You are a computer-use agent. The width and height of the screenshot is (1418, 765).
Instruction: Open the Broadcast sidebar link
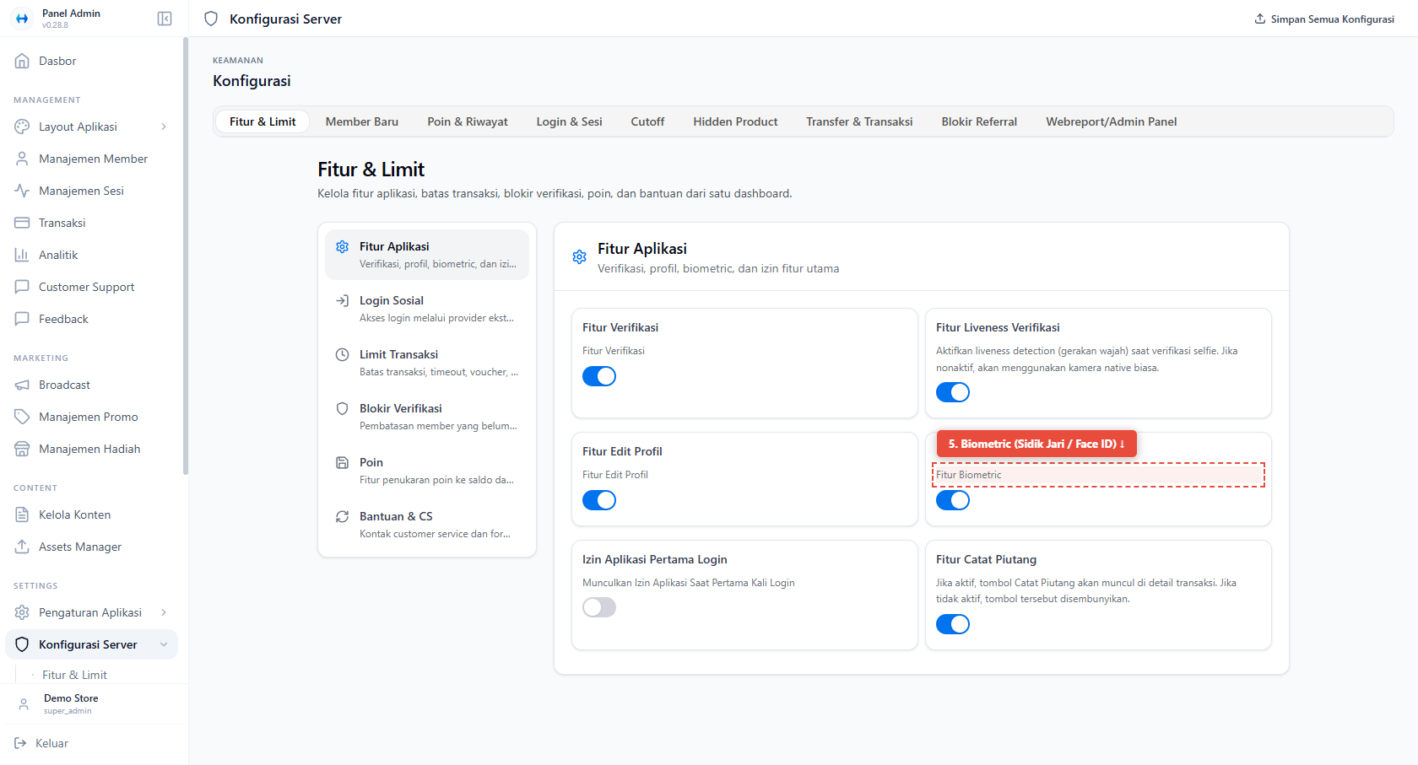coord(91,385)
